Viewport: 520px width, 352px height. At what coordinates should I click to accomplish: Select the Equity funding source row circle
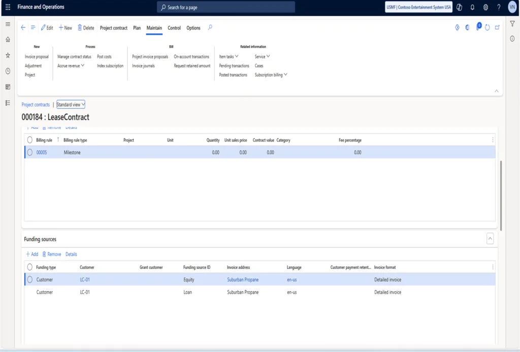point(30,279)
